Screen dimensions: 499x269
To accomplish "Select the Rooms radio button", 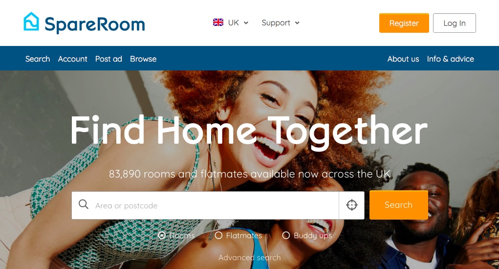I will 162,235.
